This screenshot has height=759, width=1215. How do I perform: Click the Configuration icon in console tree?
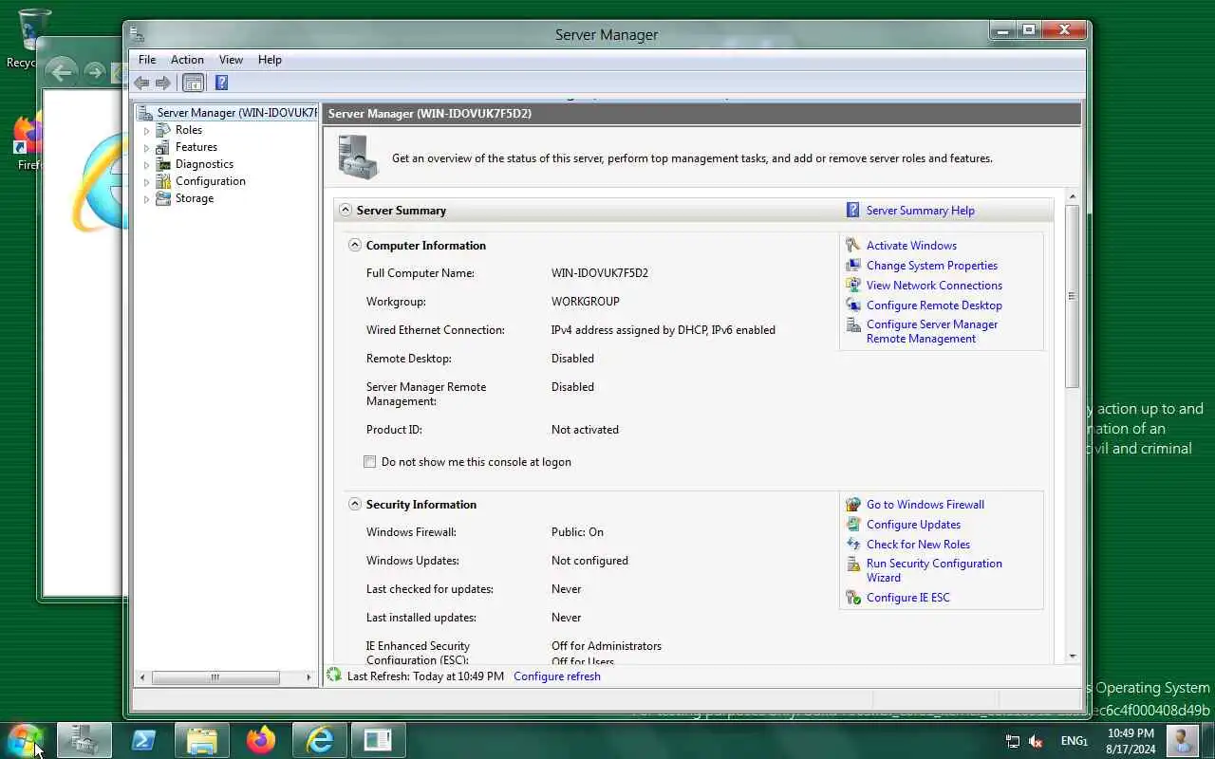(164, 181)
